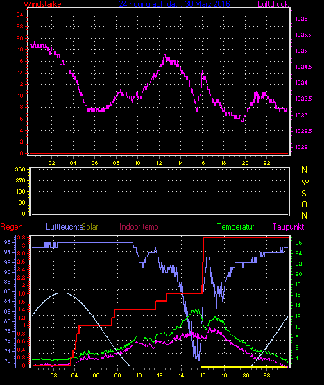Click the blue Luftfeuchte legend label
Image resolution: width=324 pixels, height=385 pixels.
click(x=65, y=227)
